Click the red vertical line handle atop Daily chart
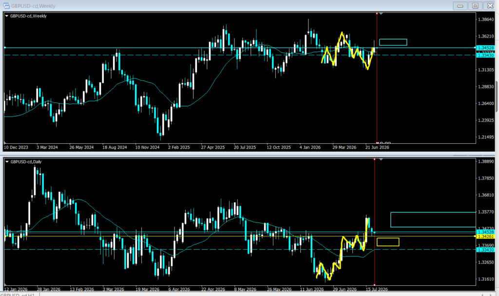Screen dimensions: 499x296 click(x=374, y=159)
